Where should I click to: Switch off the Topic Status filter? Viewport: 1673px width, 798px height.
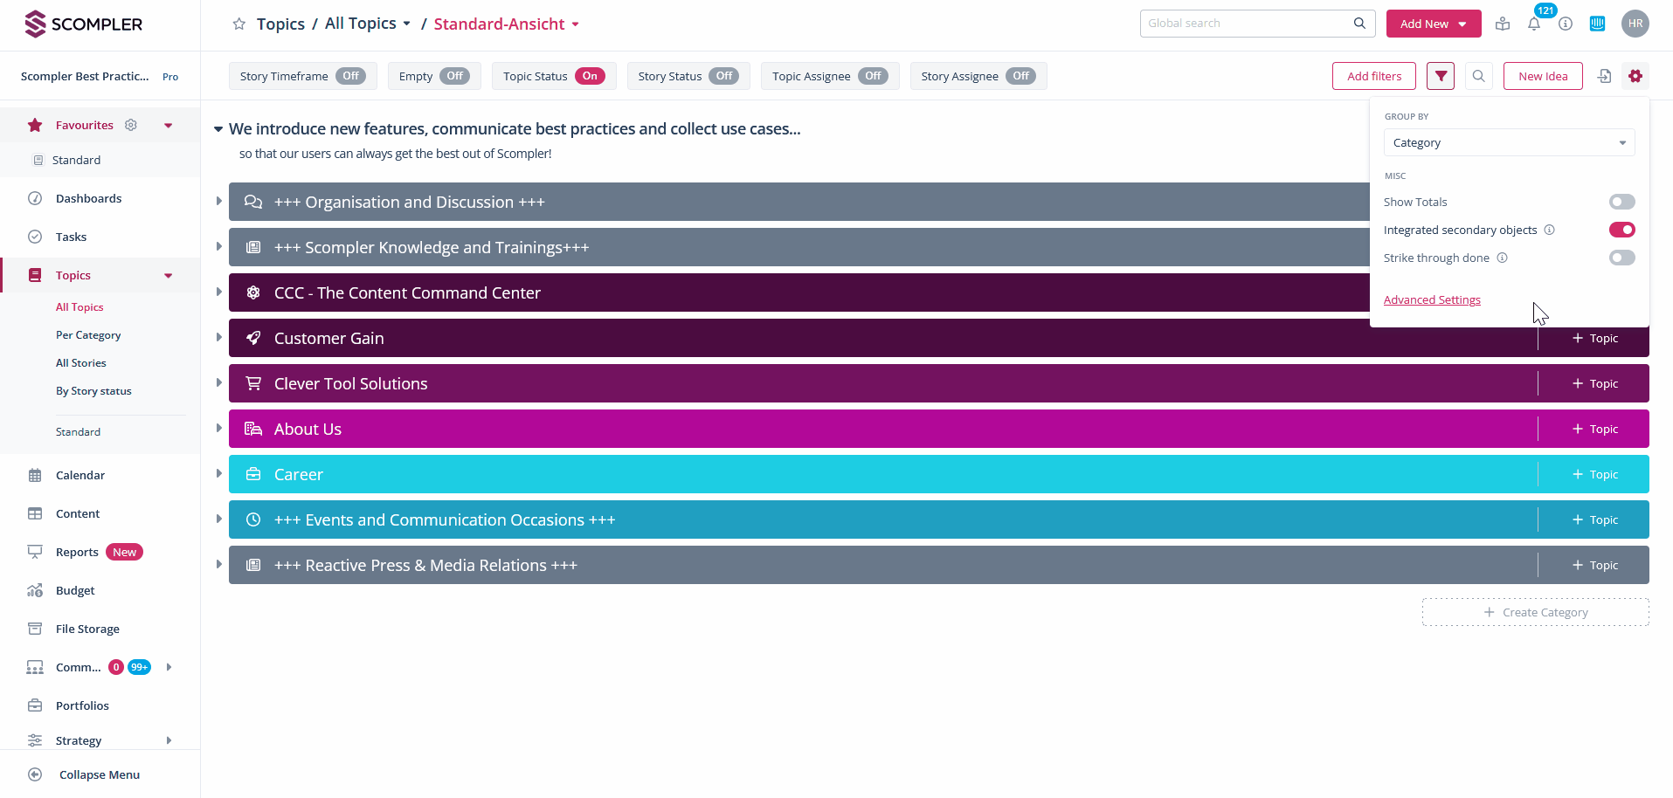point(590,76)
